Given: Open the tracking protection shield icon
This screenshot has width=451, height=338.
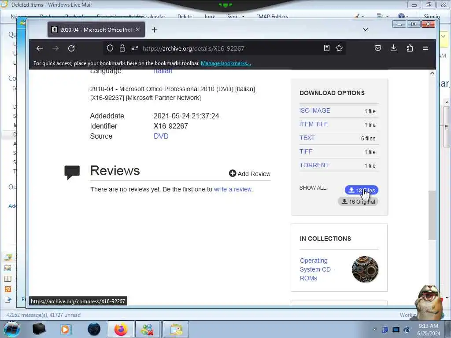Looking at the screenshot, I should click(110, 48).
